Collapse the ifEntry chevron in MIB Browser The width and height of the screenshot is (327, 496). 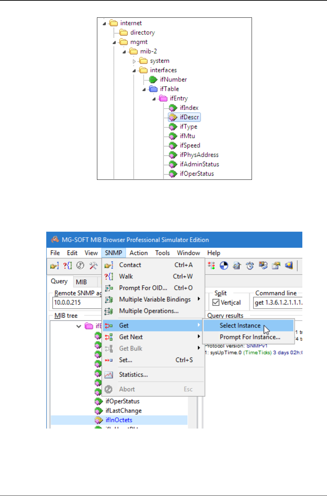[x=79, y=326]
